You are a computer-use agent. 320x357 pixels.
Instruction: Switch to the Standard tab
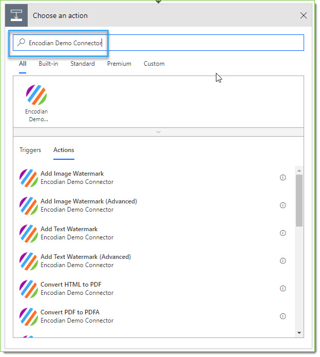(x=83, y=64)
